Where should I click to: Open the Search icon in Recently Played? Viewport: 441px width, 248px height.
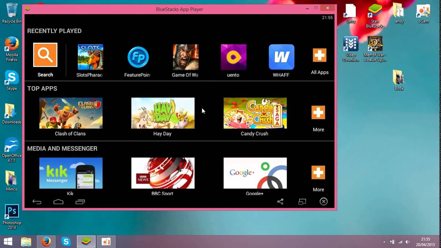(45, 55)
